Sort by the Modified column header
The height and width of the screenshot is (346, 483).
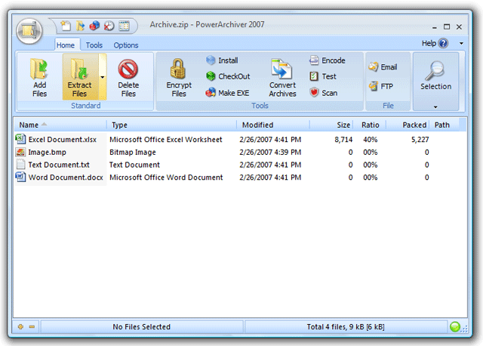273,125
